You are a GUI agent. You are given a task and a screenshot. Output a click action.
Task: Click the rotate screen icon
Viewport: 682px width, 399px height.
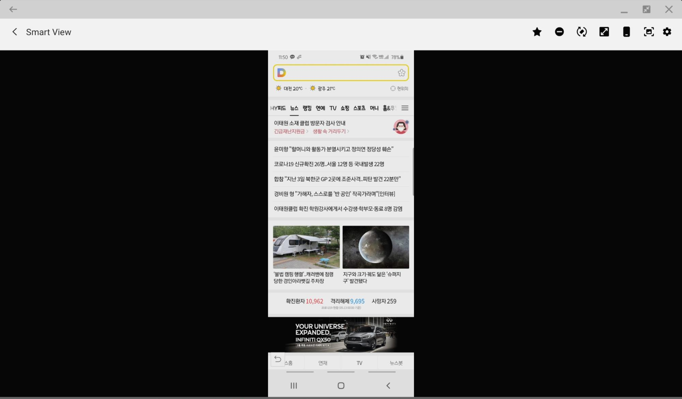[x=581, y=32]
